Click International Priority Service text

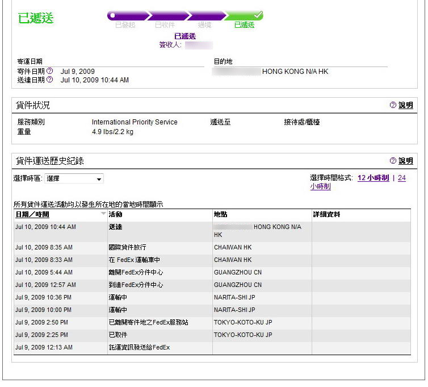[x=135, y=122]
